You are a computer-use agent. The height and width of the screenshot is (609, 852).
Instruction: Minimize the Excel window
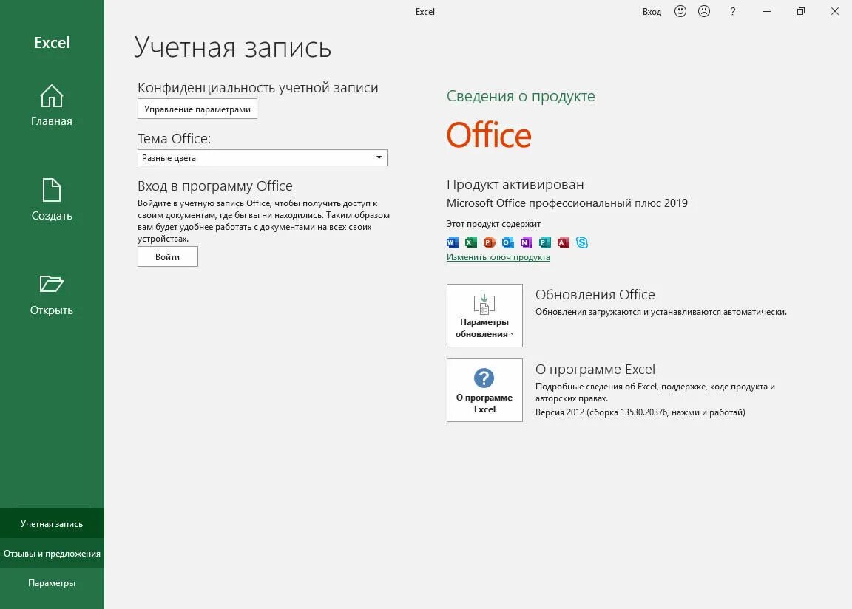click(767, 11)
